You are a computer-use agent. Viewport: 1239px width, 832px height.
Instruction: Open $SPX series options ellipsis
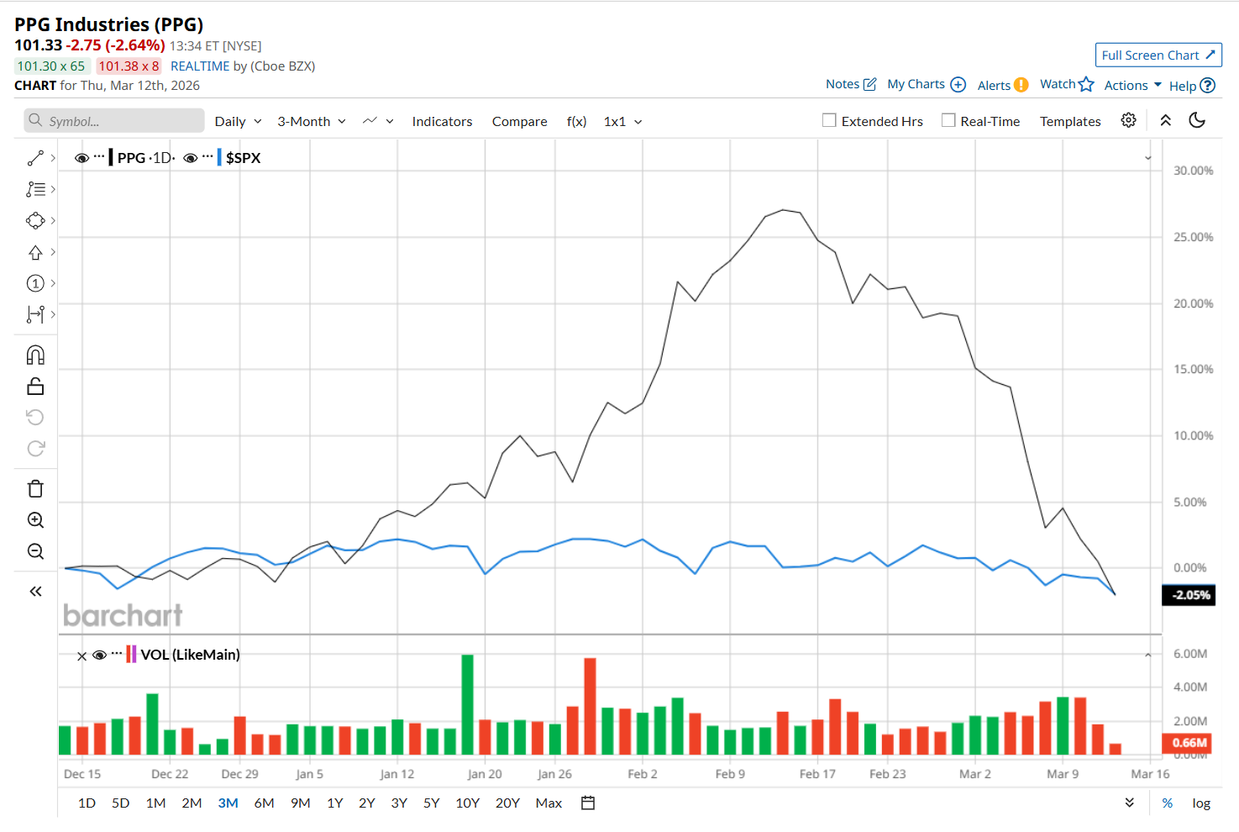point(207,156)
